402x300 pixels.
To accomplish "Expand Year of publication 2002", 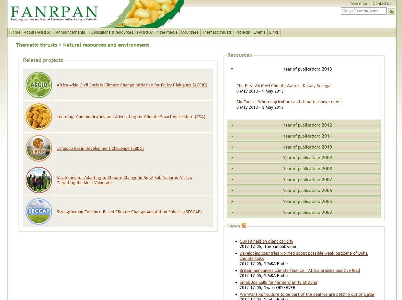I will [304, 213].
